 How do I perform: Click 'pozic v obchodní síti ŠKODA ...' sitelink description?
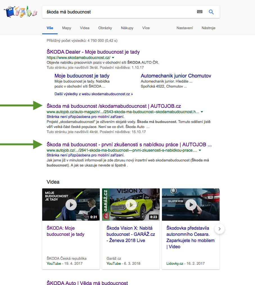[80, 86]
